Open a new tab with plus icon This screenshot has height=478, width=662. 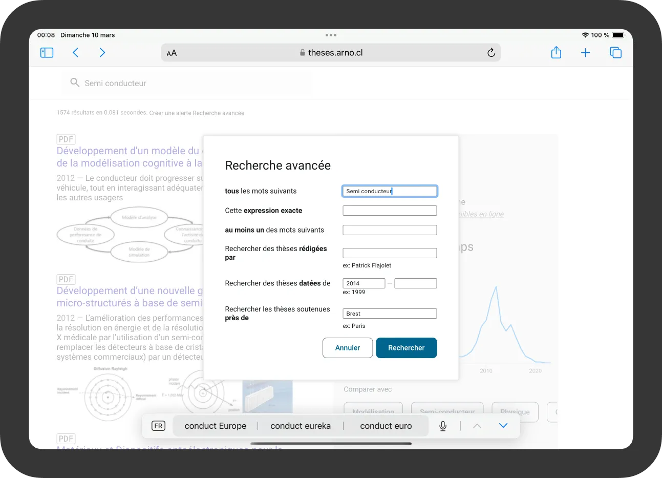pyautogui.click(x=585, y=53)
